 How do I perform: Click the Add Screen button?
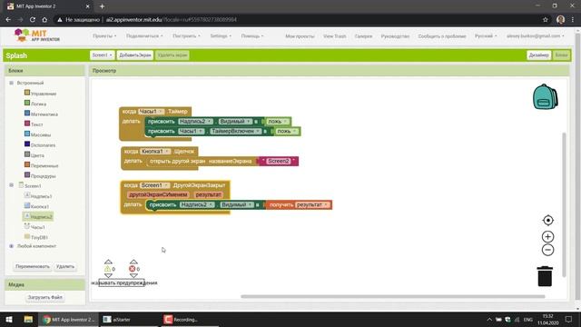click(135, 55)
